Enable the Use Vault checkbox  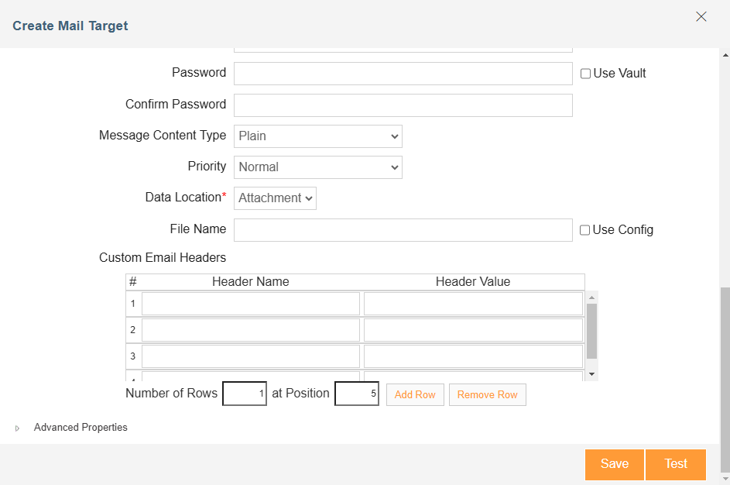[586, 74]
